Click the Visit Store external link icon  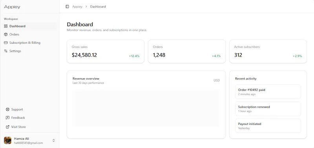7,127
